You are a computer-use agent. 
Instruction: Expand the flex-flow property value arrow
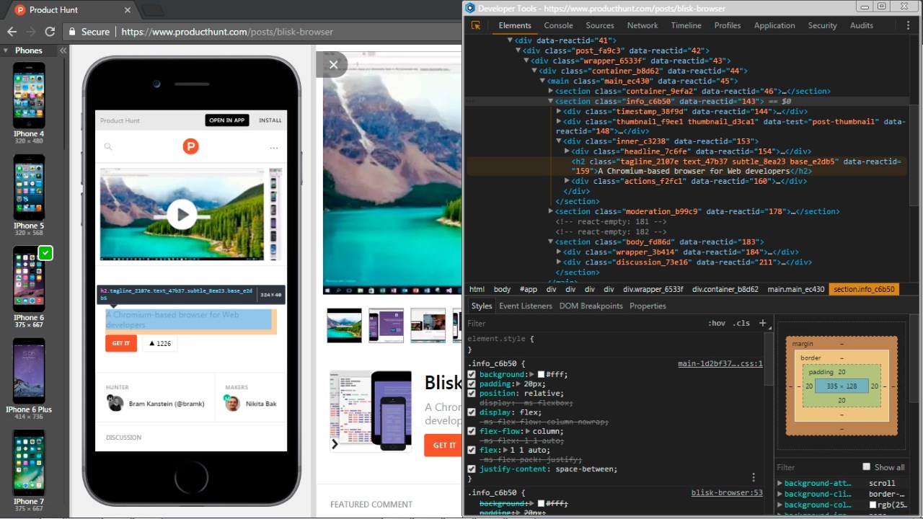(x=529, y=430)
